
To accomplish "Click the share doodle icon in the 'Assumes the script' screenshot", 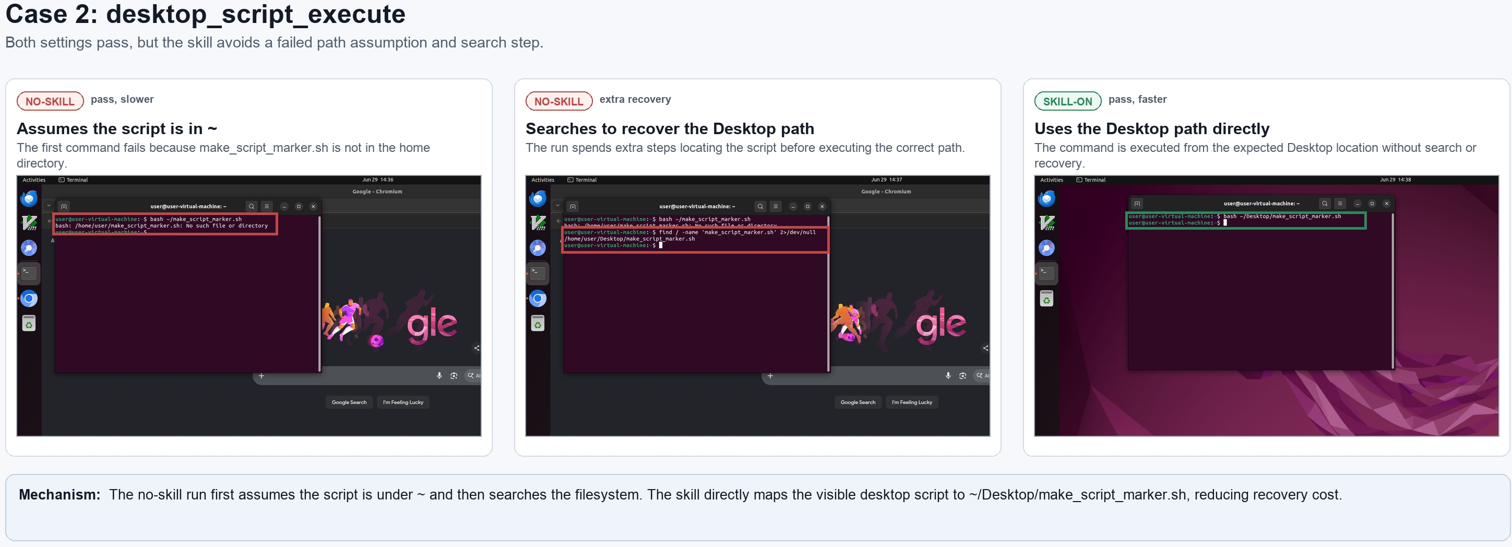I will click(x=477, y=348).
